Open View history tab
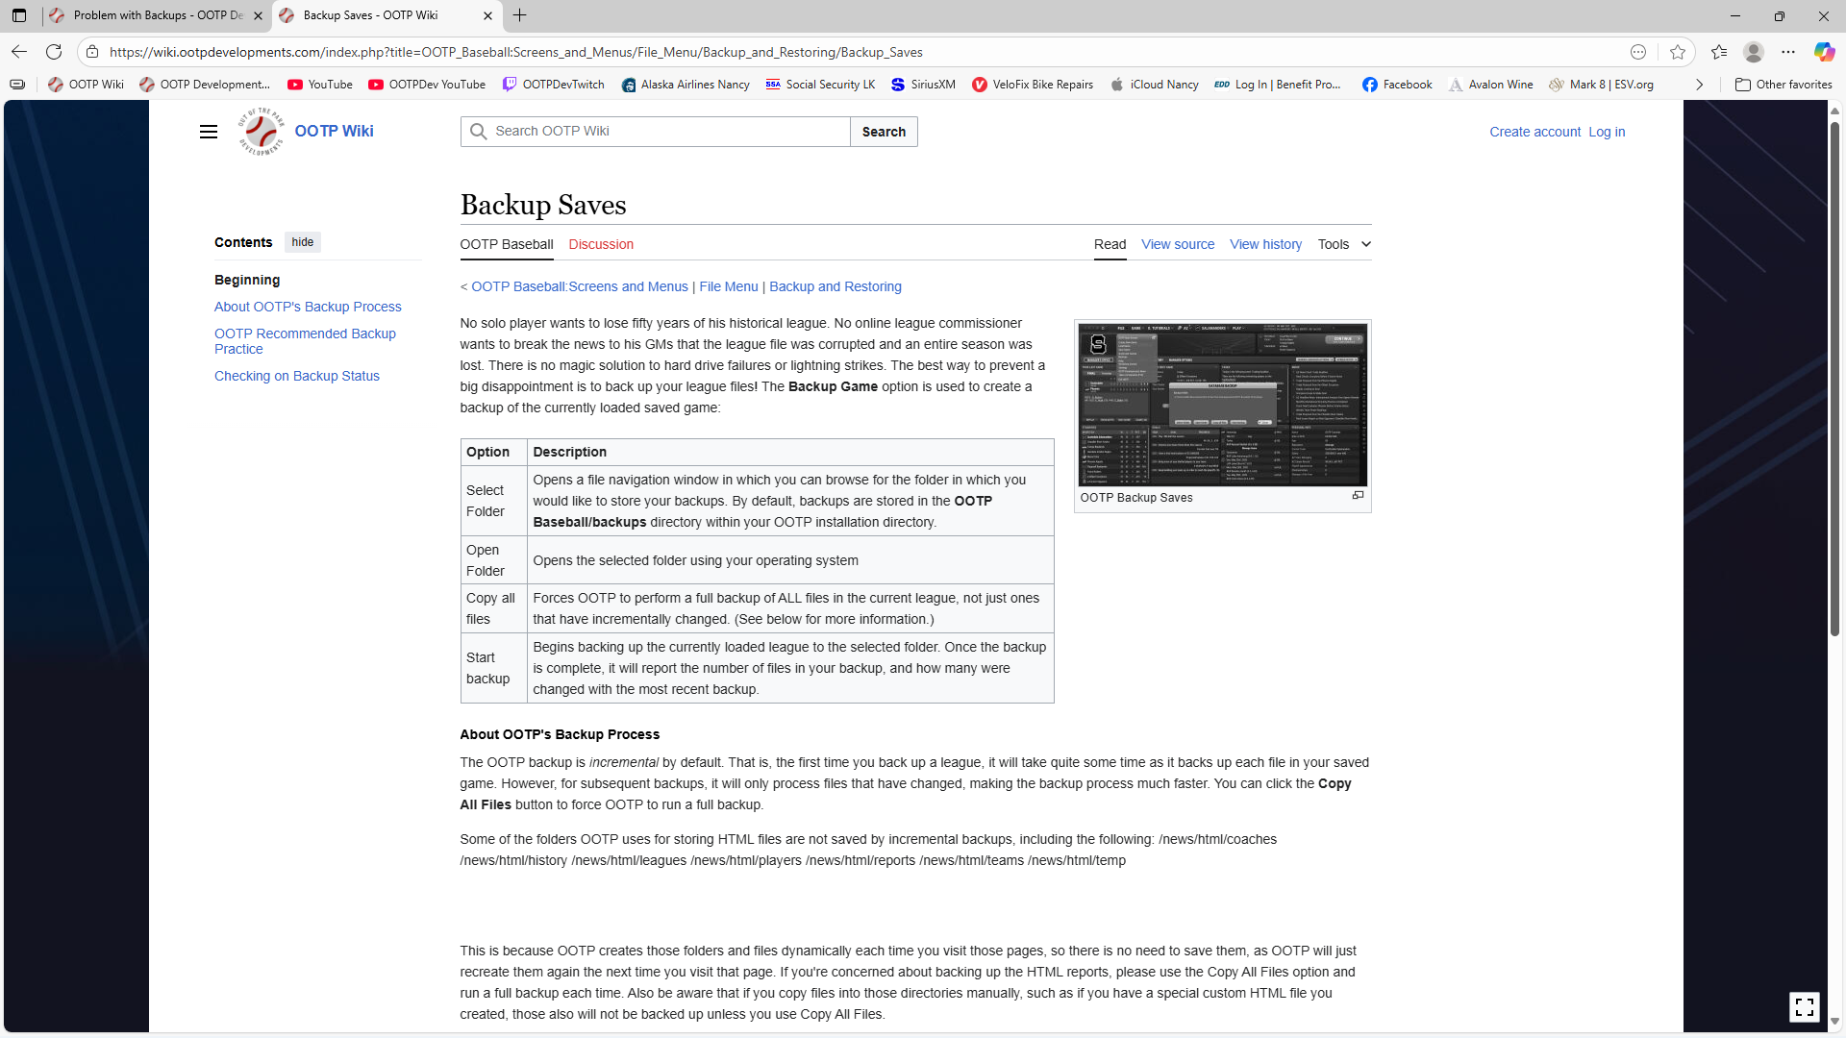1846x1038 pixels. pyautogui.click(x=1265, y=244)
